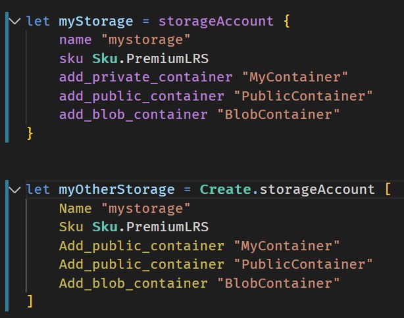Collapse the myOtherStorage fold chevron

14,190
